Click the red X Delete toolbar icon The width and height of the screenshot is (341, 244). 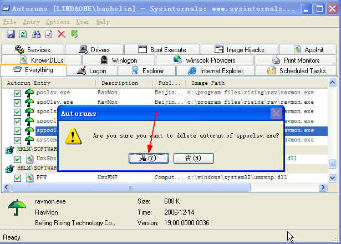point(62,34)
